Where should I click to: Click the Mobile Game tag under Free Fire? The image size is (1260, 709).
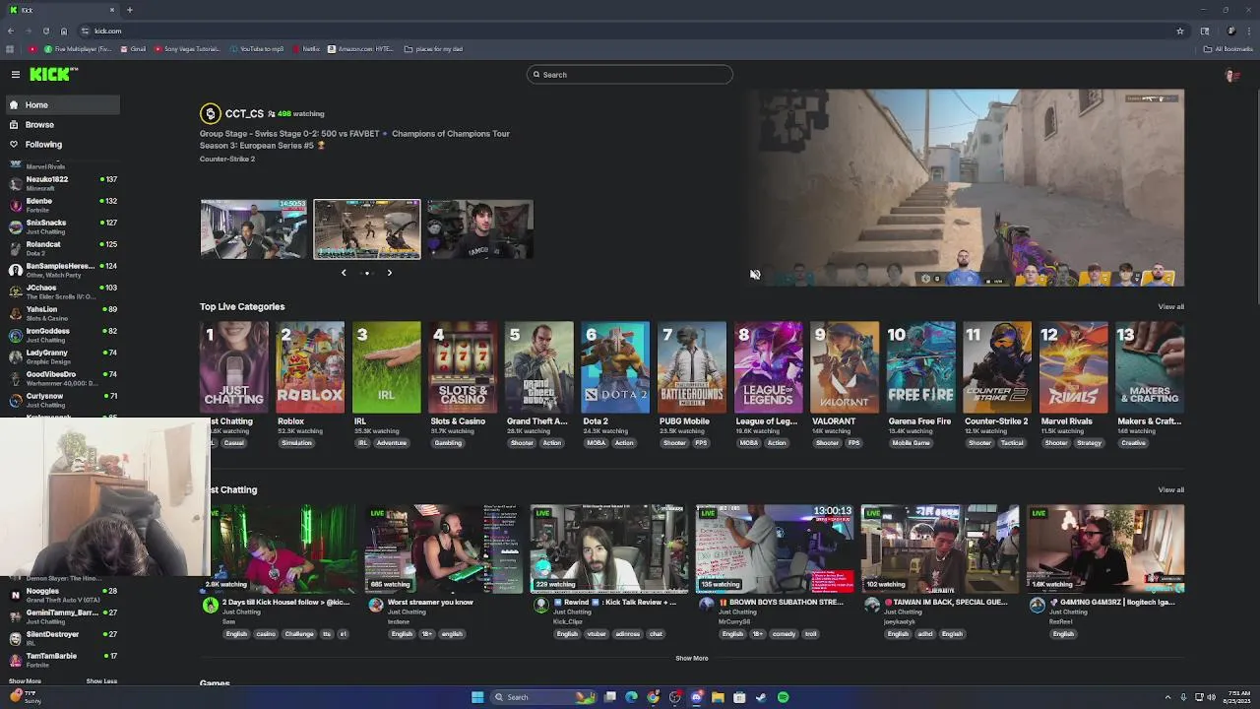pos(911,443)
